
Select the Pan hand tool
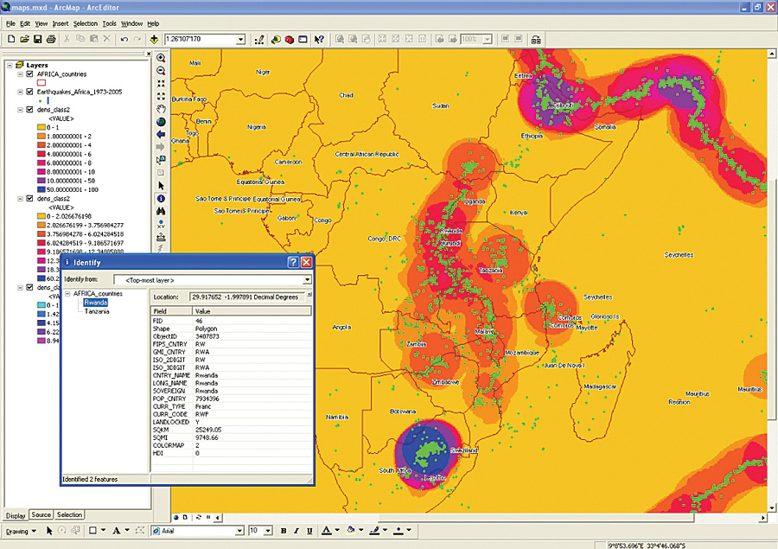tap(161, 109)
